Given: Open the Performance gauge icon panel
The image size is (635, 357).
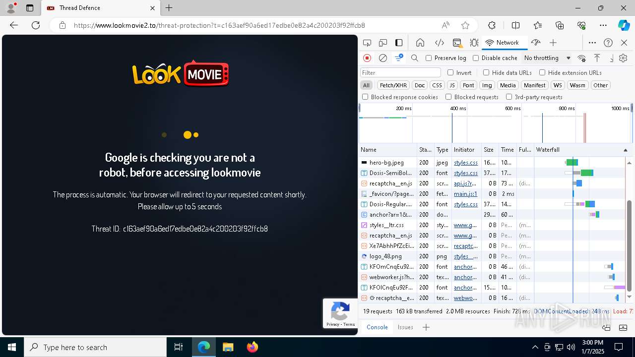Looking at the screenshot, I should click(535, 43).
